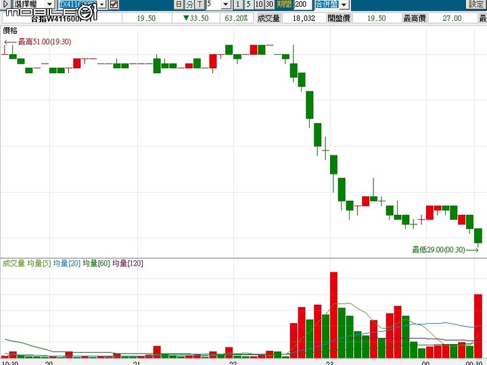Screen dimensions: 487x365
Task: Select the 均量[5] moving average legend
Action: pos(39,263)
